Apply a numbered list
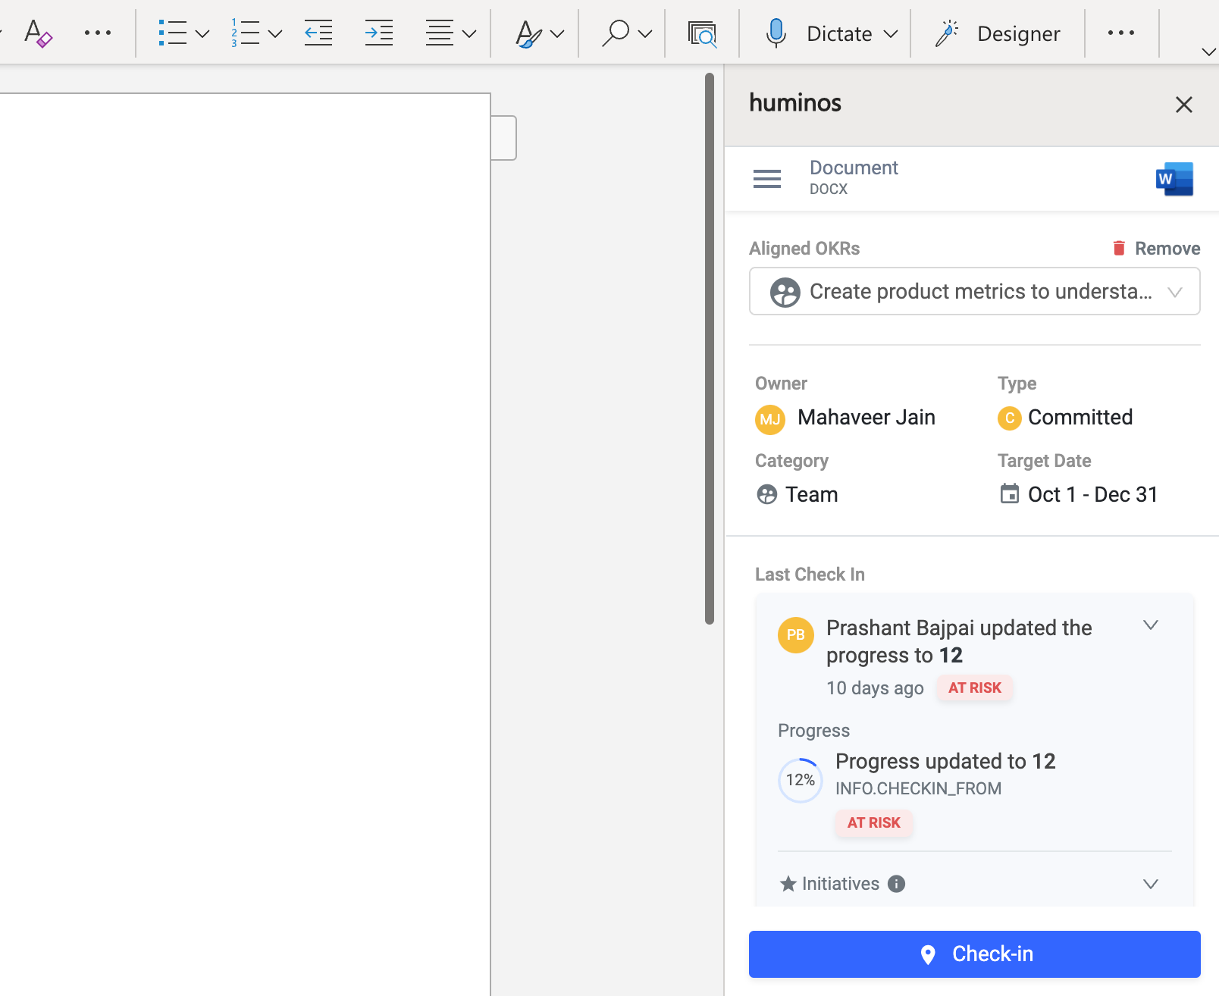 [x=246, y=33]
